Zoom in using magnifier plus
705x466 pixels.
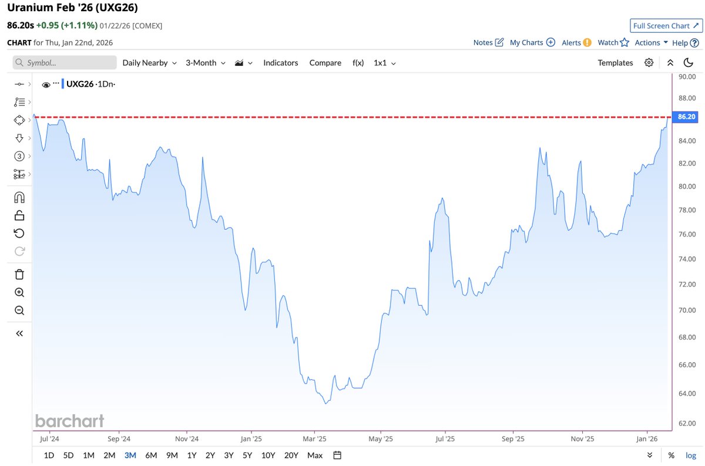tap(19, 292)
